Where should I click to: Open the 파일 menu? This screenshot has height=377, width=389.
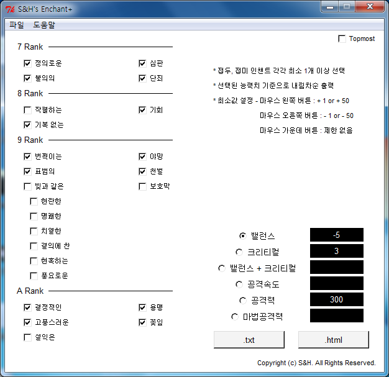tap(17, 25)
